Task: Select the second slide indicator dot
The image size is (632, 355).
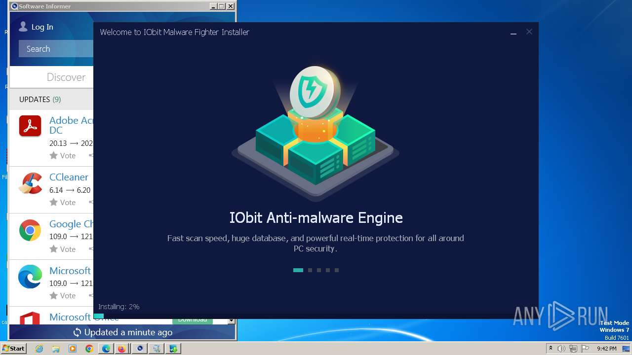Action: pyautogui.click(x=310, y=270)
